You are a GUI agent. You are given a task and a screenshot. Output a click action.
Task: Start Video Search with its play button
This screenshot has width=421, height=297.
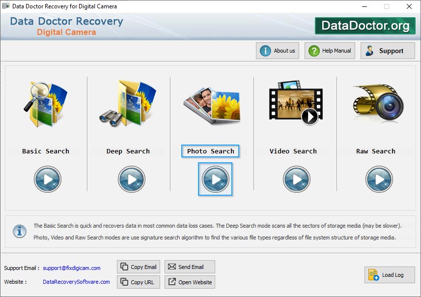click(296, 179)
